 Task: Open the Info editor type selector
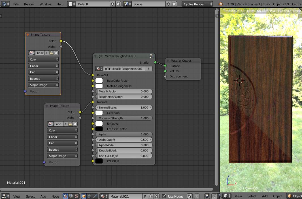point(5,4)
